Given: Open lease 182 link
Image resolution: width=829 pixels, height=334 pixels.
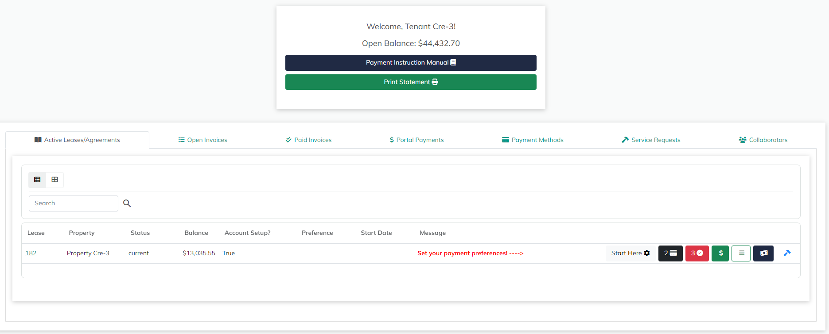Looking at the screenshot, I should [31, 253].
